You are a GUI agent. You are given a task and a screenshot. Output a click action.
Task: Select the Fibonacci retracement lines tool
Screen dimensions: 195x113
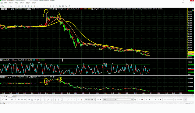(29, 100)
